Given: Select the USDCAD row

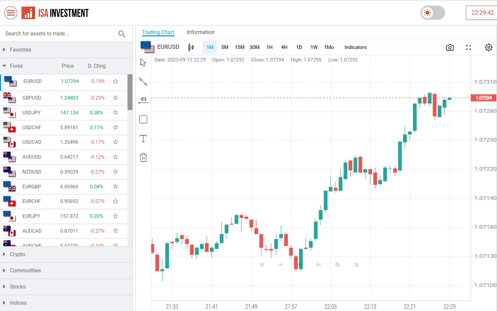Looking at the screenshot, I should [64, 142].
